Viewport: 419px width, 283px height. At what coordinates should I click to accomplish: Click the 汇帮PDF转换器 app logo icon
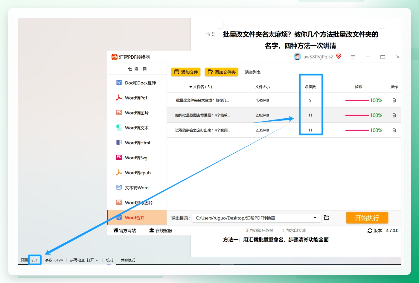(x=115, y=57)
